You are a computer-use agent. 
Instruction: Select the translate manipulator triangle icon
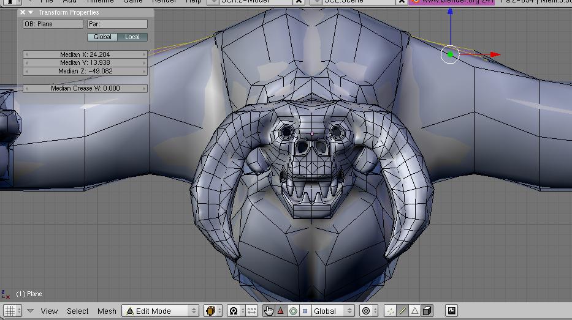[x=281, y=311]
